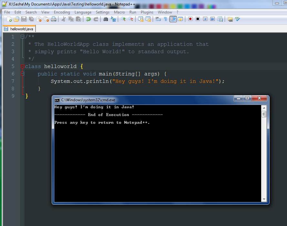Close the cmd.exe window
This screenshot has width=287, height=226.
pyautogui.click(x=259, y=98)
